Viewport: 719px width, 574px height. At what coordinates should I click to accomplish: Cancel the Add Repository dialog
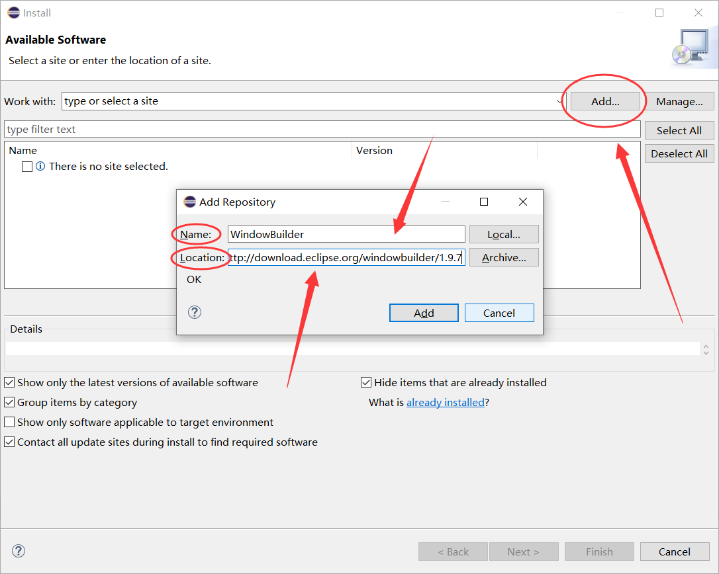click(499, 313)
